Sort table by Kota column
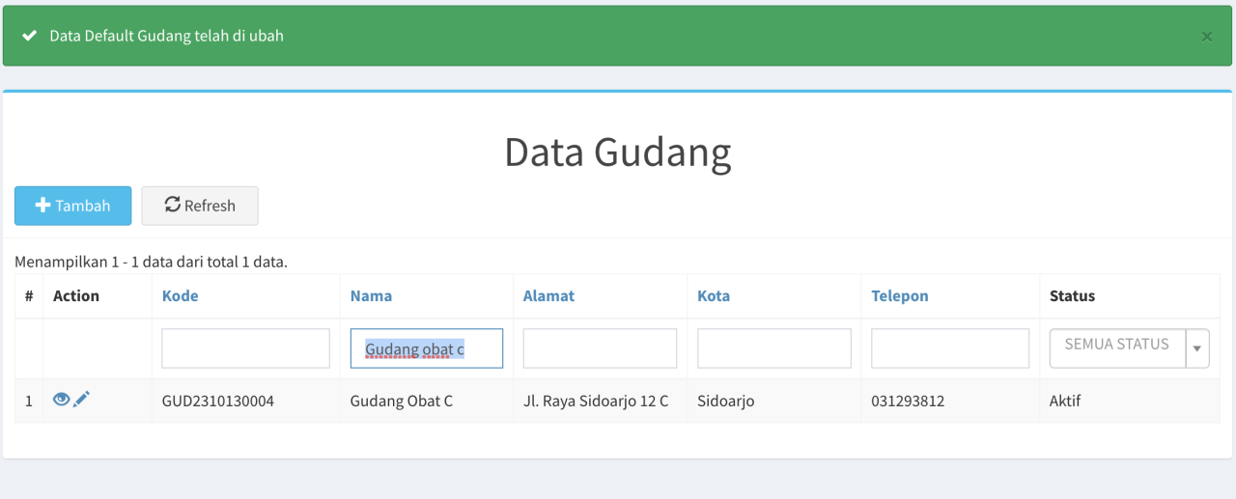This screenshot has height=499, width=1236. [714, 296]
